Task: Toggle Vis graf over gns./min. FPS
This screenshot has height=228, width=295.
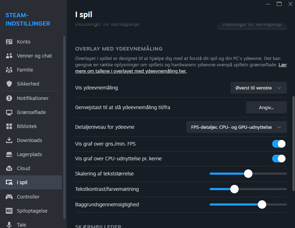Action: click(x=278, y=144)
